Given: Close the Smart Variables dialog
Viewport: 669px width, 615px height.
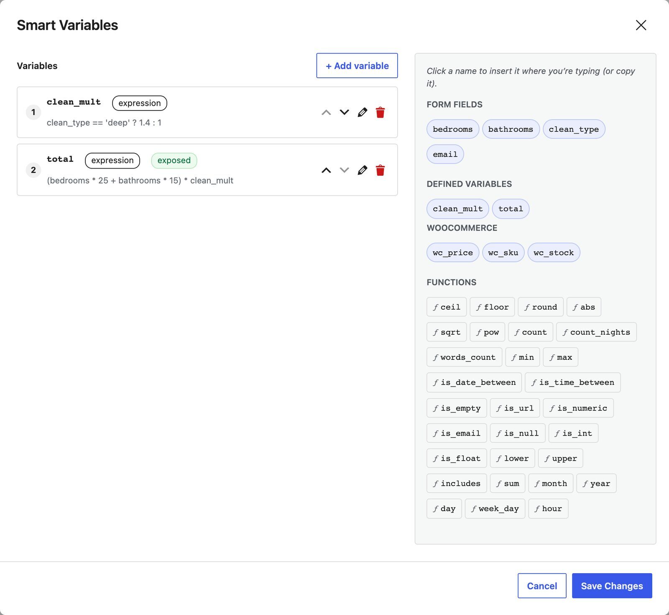Looking at the screenshot, I should (x=641, y=25).
